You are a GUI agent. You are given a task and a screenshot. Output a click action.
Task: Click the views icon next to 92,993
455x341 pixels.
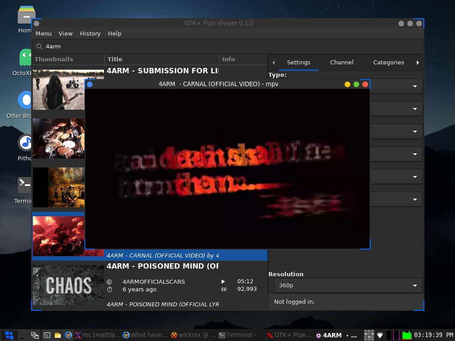[x=224, y=289]
